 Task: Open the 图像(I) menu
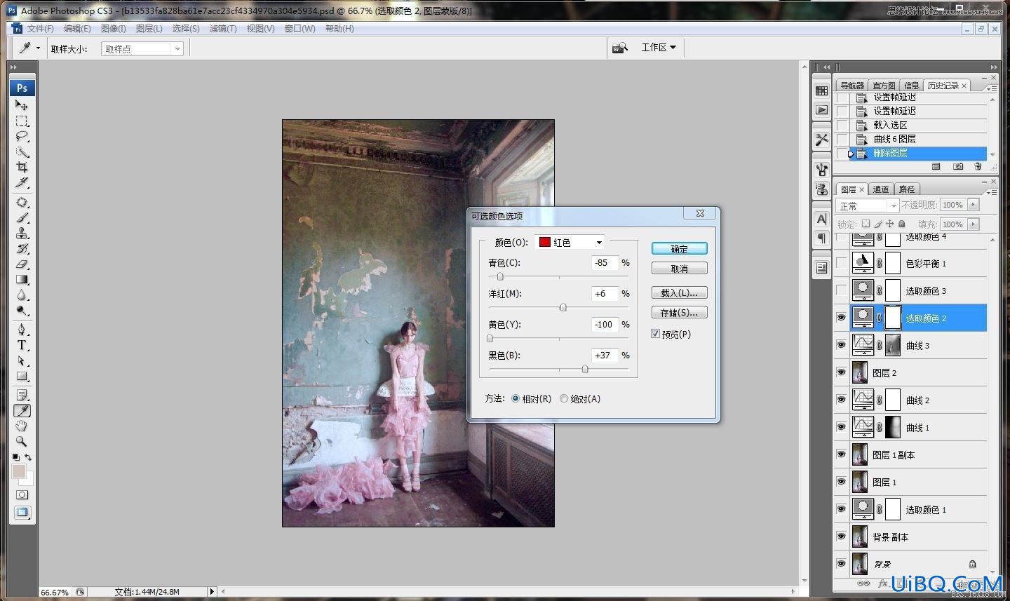pos(113,29)
